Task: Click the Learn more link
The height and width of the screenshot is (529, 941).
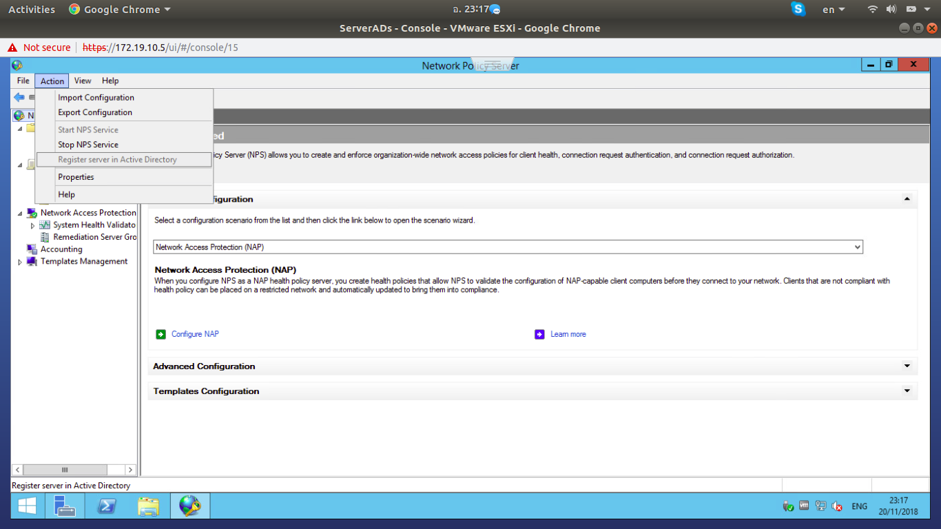Action: tap(568, 334)
